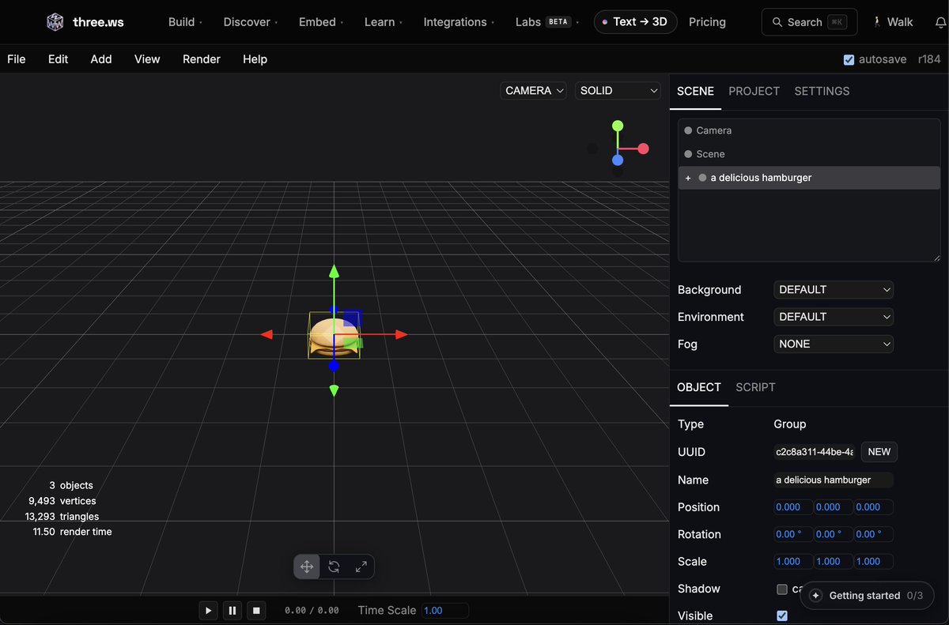This screenshot has width=949, height=625.
Task: Select Camera in the scene outliner
Action: (809, 130)
